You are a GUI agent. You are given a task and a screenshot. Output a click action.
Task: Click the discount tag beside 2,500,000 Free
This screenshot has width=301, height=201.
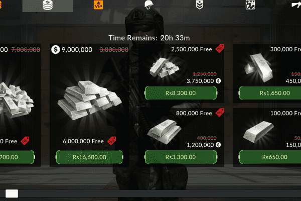220,48
